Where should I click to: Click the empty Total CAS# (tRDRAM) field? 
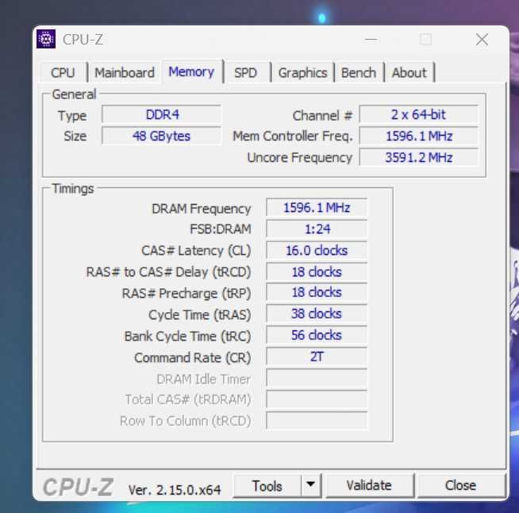tap(317, 399)
